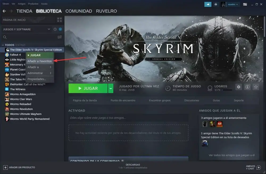Click the green JUGAR button
The width and height of the screenshot is (266, 174).
tap(88, 88)
